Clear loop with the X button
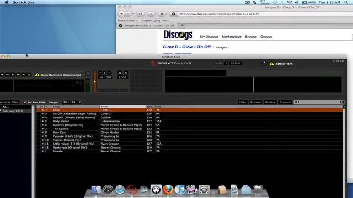 (126, 73)
